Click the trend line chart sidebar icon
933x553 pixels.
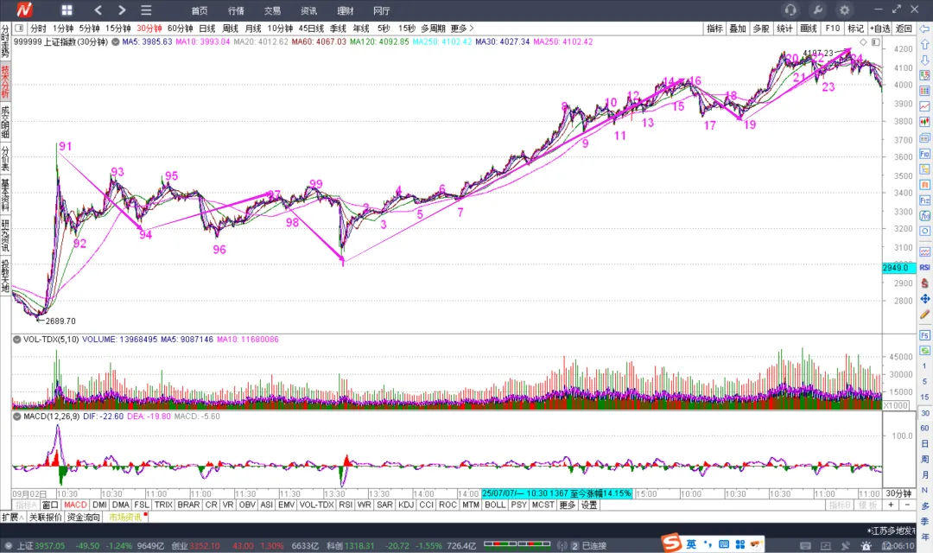pyautogui.click(x=924, y=106)
